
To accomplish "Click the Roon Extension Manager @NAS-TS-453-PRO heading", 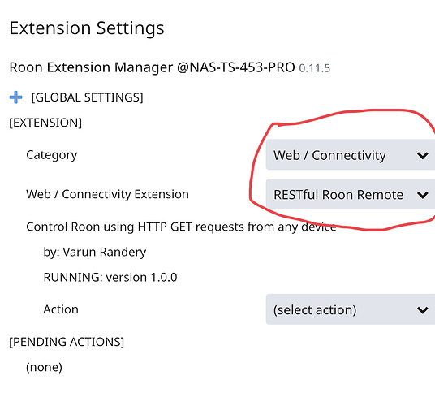I will 152,67.
